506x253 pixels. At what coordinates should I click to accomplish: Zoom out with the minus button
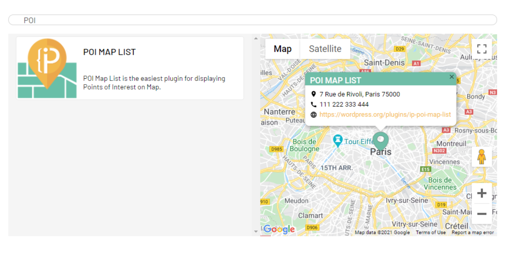pos(482,214)
